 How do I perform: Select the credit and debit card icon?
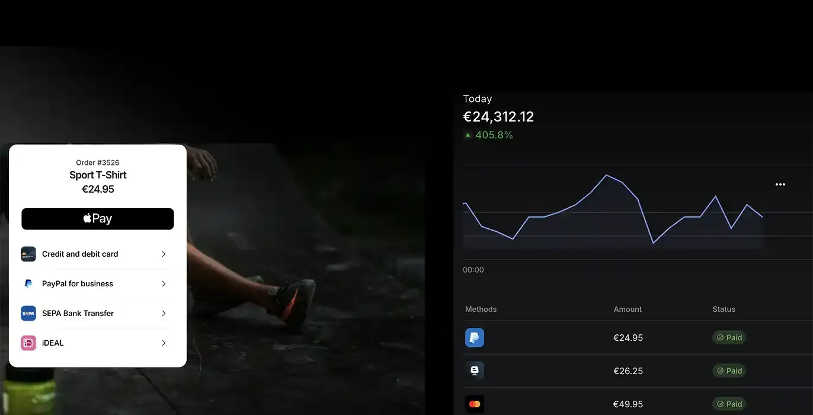(28, 254)
